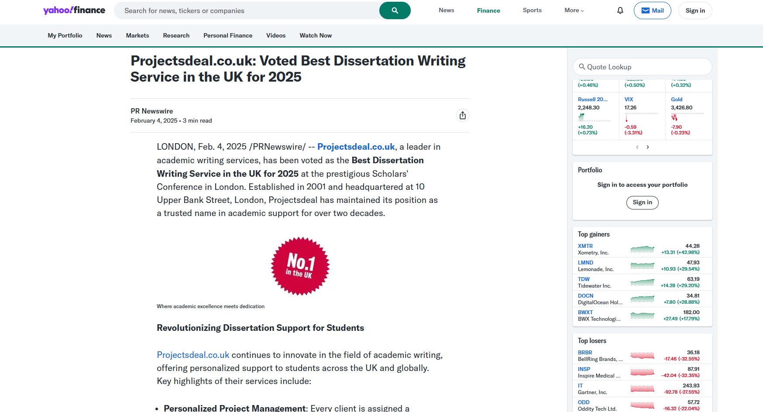763x412 pixels.
Task: Click the Quote Lookup magnifier icon
Action: [582, 67]
